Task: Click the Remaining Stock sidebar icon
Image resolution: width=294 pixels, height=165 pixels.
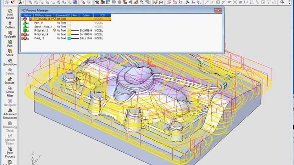Action: 10,126
